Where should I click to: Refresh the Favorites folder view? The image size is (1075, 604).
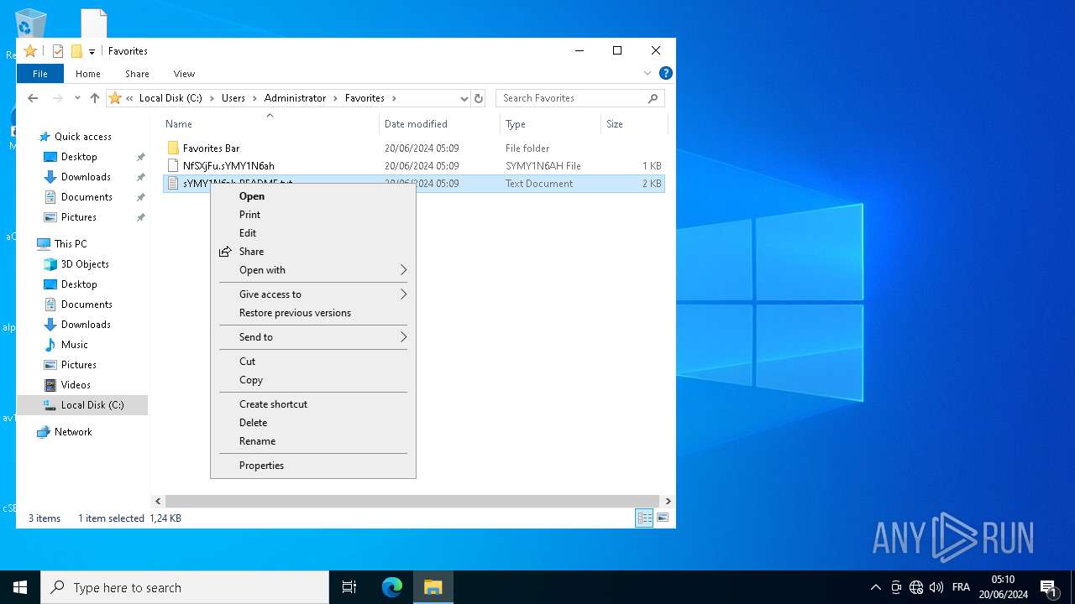pyautogui.click(x=479, y=98)
